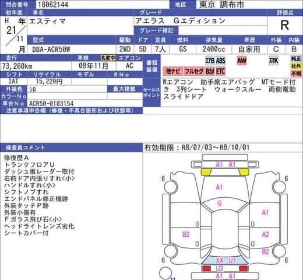Click the B2 mark on left door
The width and height of the screenshot is (303, 280).
coord(186,235)
